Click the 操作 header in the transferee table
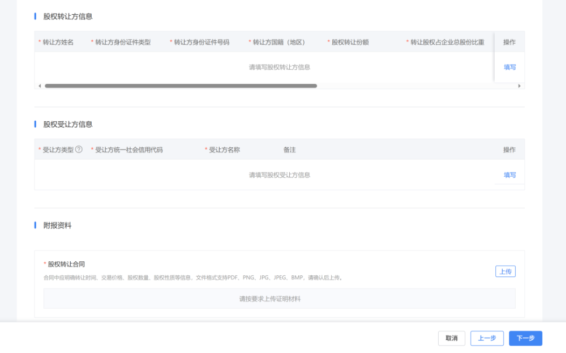 (x=509, y=150)
